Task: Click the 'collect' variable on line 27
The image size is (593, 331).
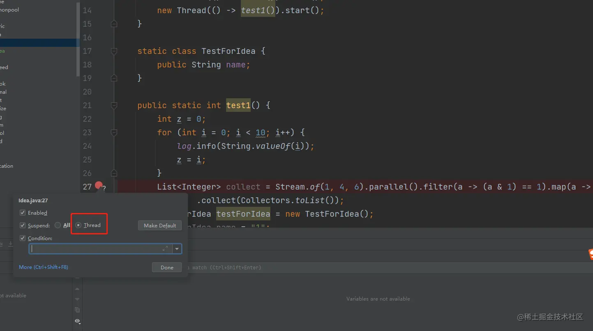Action: click(243, 187)
